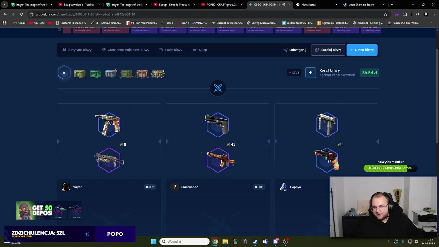Screen dimensions: 439x247
Task: Open the first green case icon
Action: point(80,73)
